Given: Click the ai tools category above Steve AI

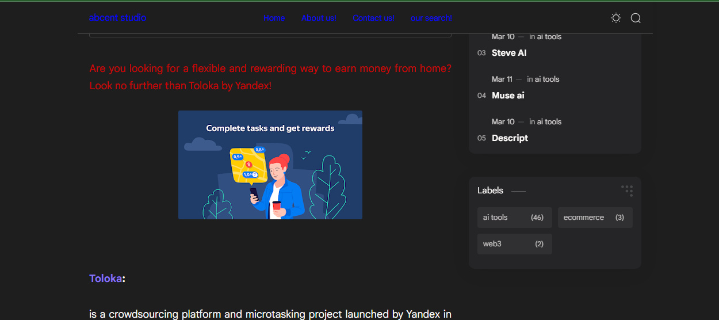Looking at the screenshot, I should click(549, 37).
